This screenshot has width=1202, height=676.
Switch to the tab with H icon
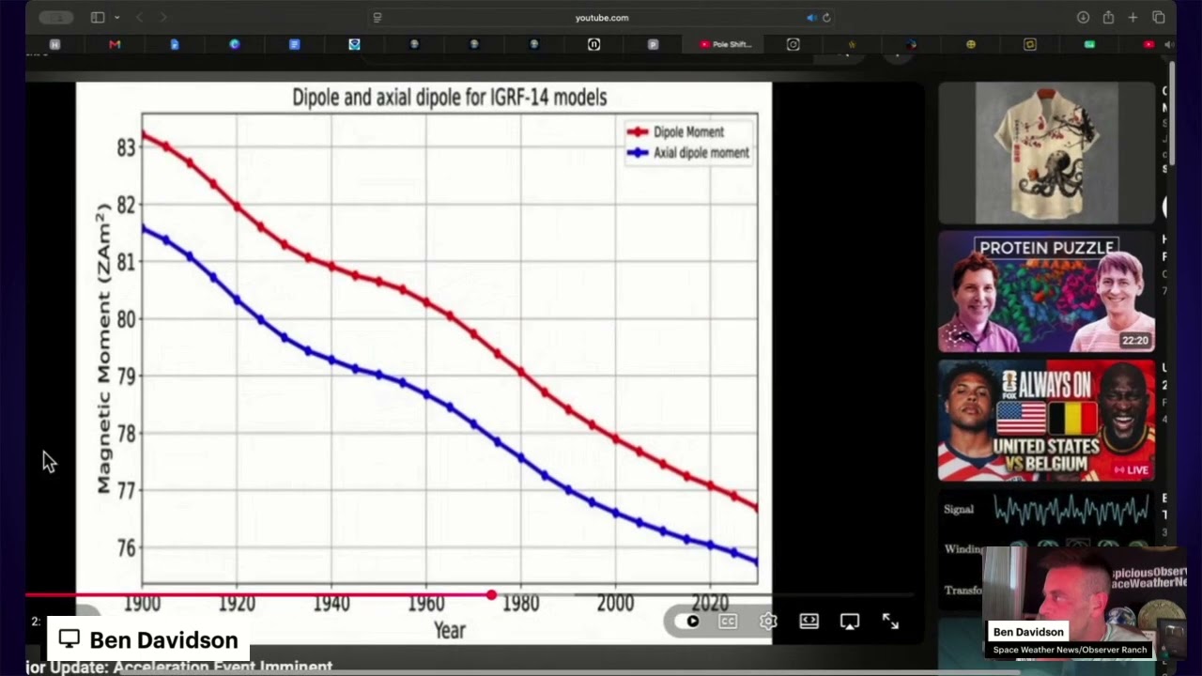54,44
